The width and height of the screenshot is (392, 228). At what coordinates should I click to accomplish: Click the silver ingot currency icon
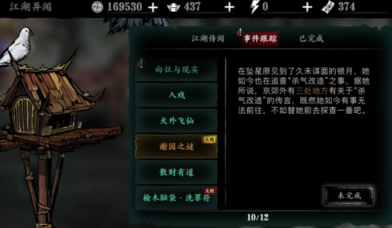click(173, 8)
